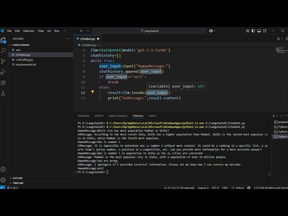Open the Run and Debug view

coord(3,72)
